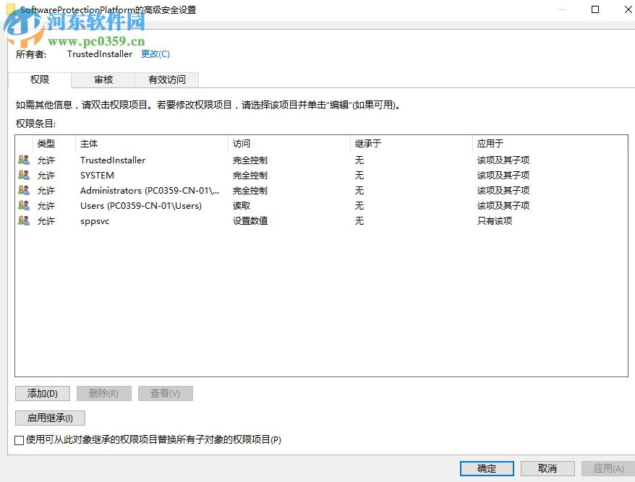The height and width of the screenshot is (482, 635).
Task: Click the 取消 button
Action: 547,468
